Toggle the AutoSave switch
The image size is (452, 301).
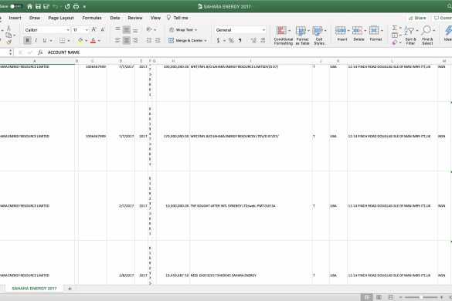pos(15,6)
